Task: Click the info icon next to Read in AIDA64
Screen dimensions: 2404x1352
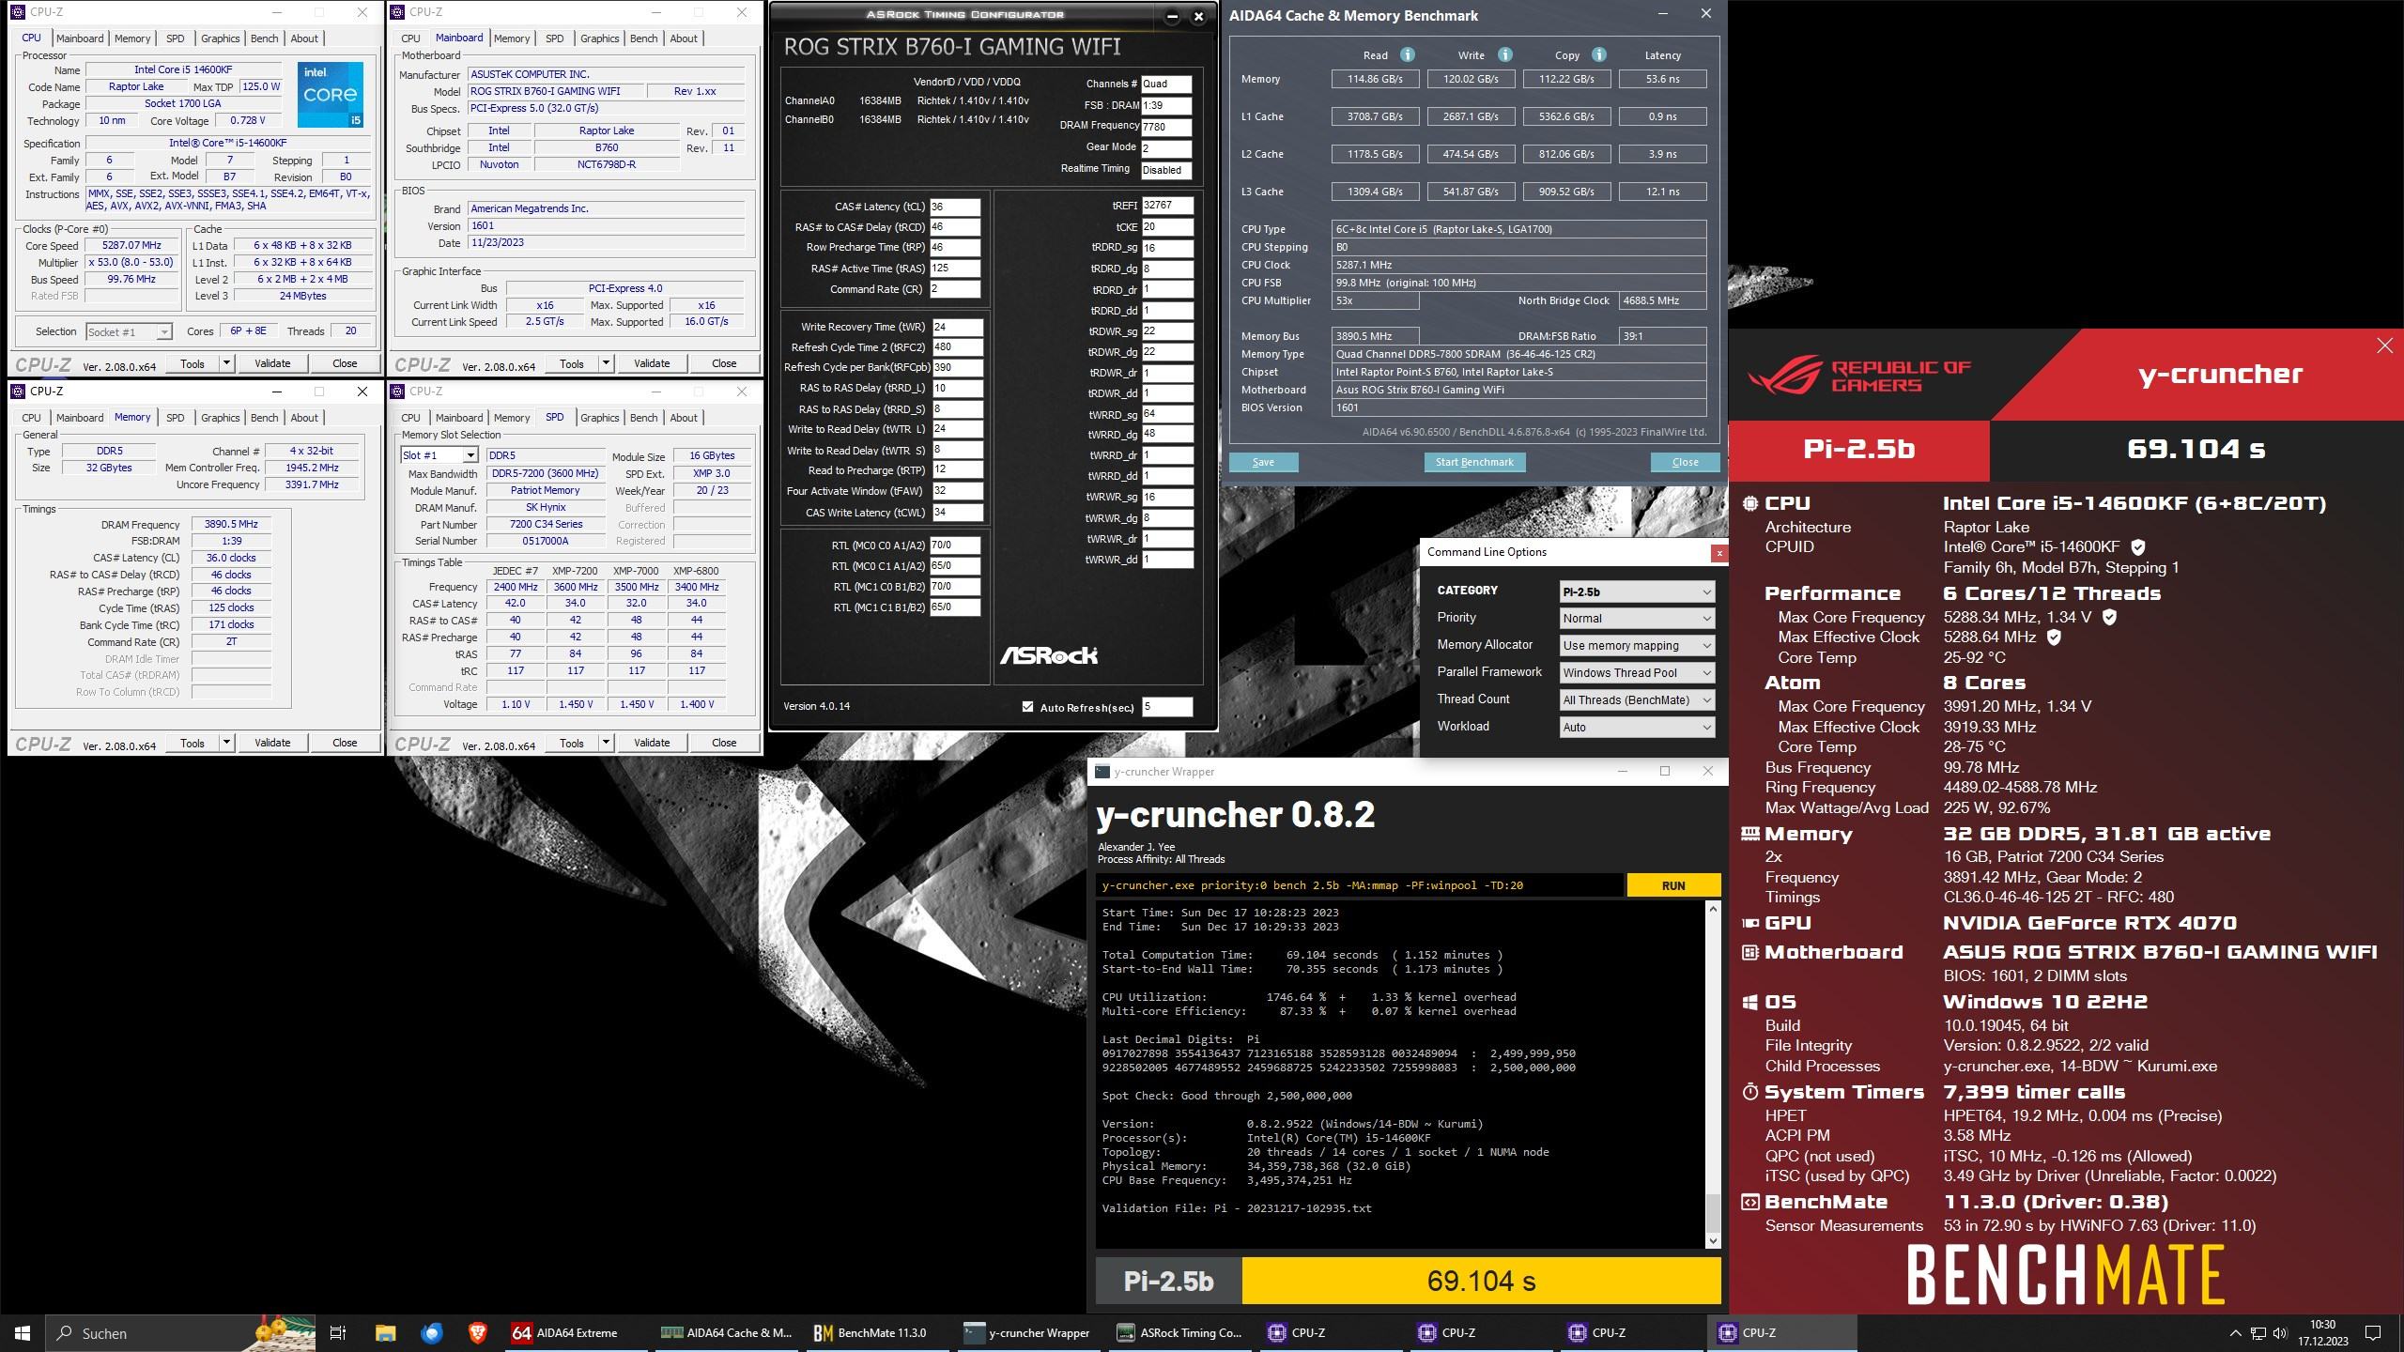Action: click(1407, 54)
